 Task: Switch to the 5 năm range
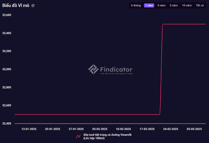pos(174,5)
